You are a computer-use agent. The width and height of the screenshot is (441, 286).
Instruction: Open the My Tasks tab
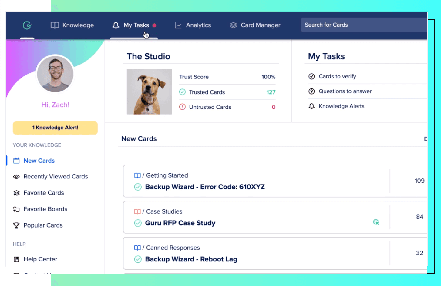[x=134, y=25]
